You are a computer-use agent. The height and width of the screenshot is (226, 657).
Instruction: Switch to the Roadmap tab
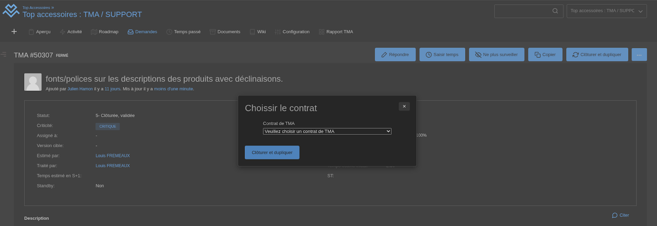[105, 32]
